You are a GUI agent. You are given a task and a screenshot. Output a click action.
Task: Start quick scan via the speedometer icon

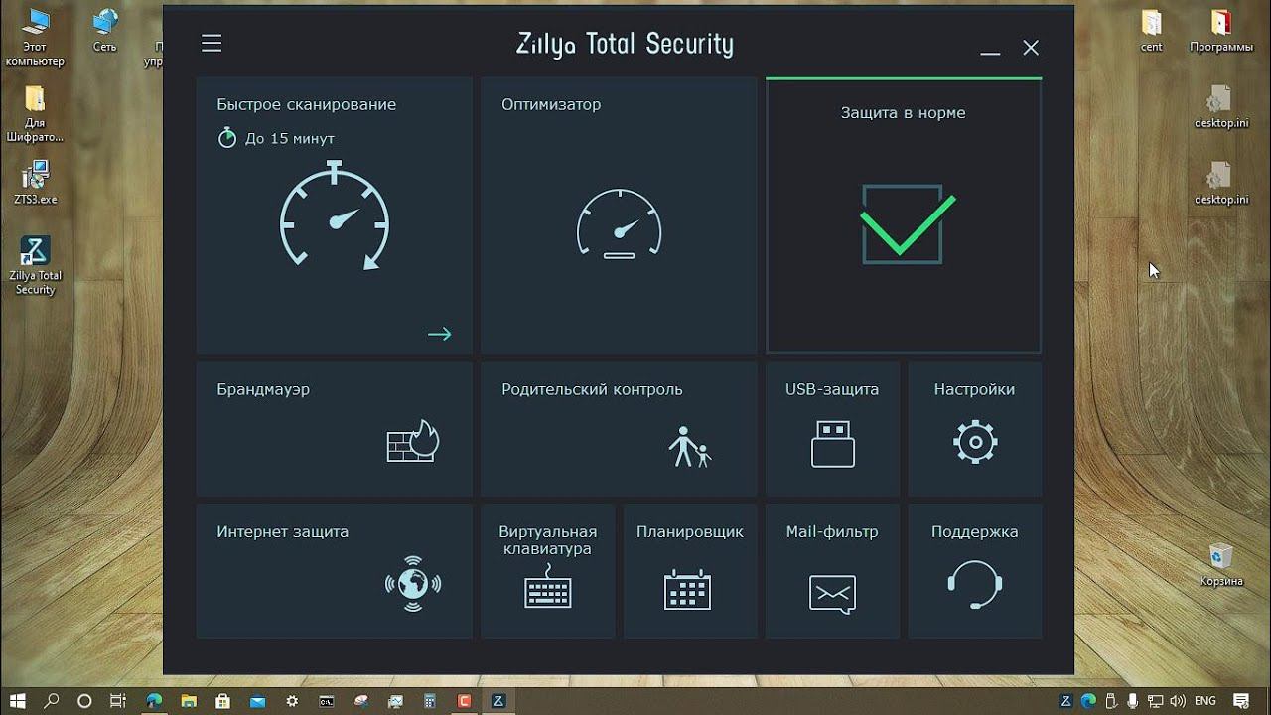coord(335,215)
